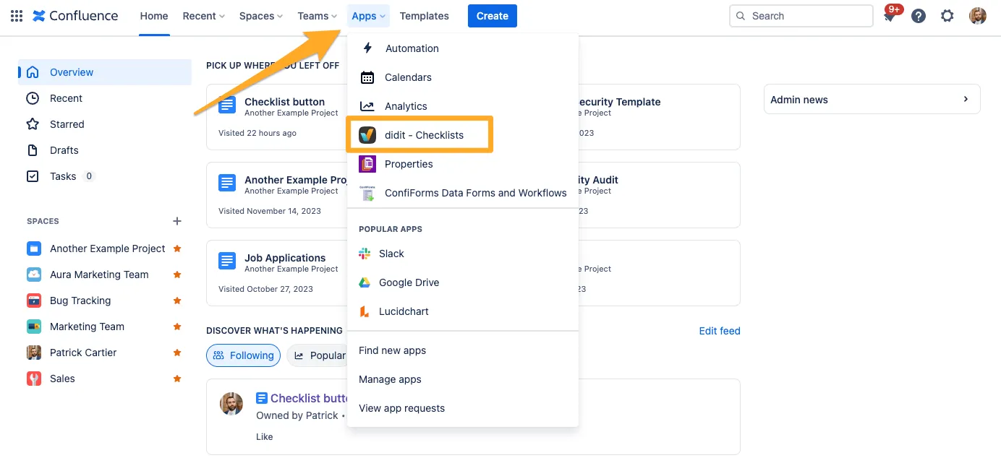
Task: Open the help question mark icon
Action: coord(919,16)
